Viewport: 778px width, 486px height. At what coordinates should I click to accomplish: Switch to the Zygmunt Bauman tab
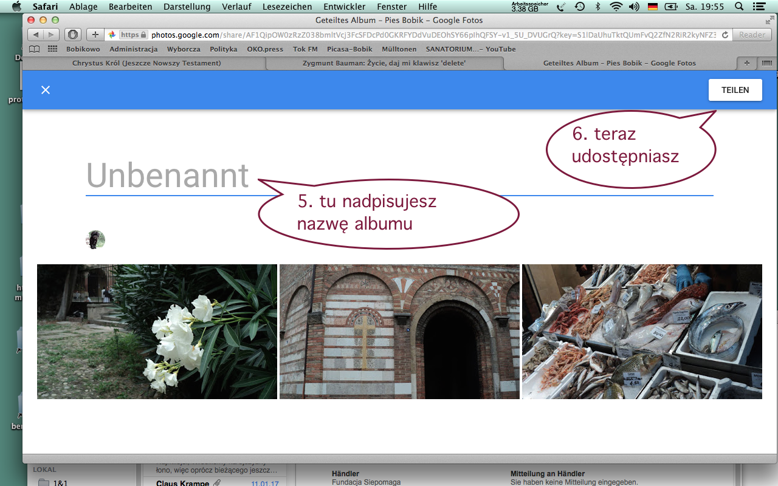384,63
